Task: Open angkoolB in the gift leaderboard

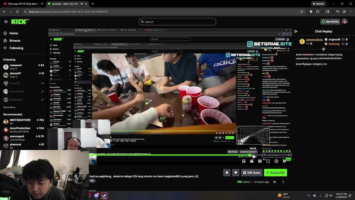Action: [334, 39]
